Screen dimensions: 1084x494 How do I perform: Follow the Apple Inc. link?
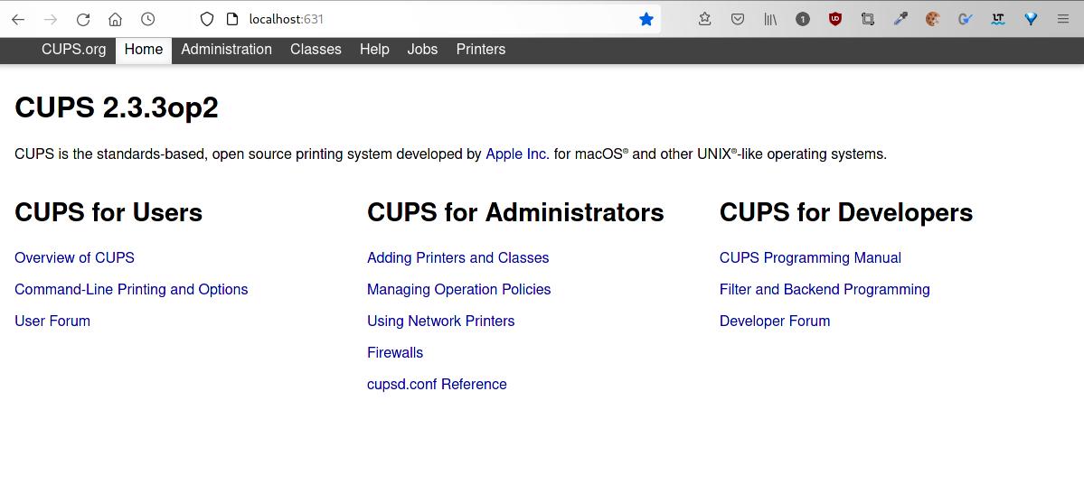(x=518, y=154)
